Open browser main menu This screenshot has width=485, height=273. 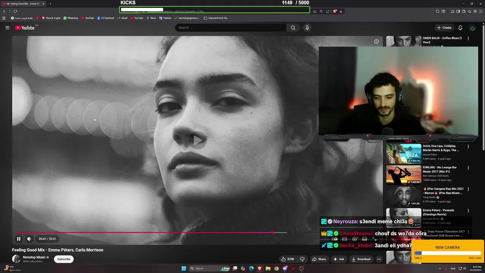tap(481, 11)
